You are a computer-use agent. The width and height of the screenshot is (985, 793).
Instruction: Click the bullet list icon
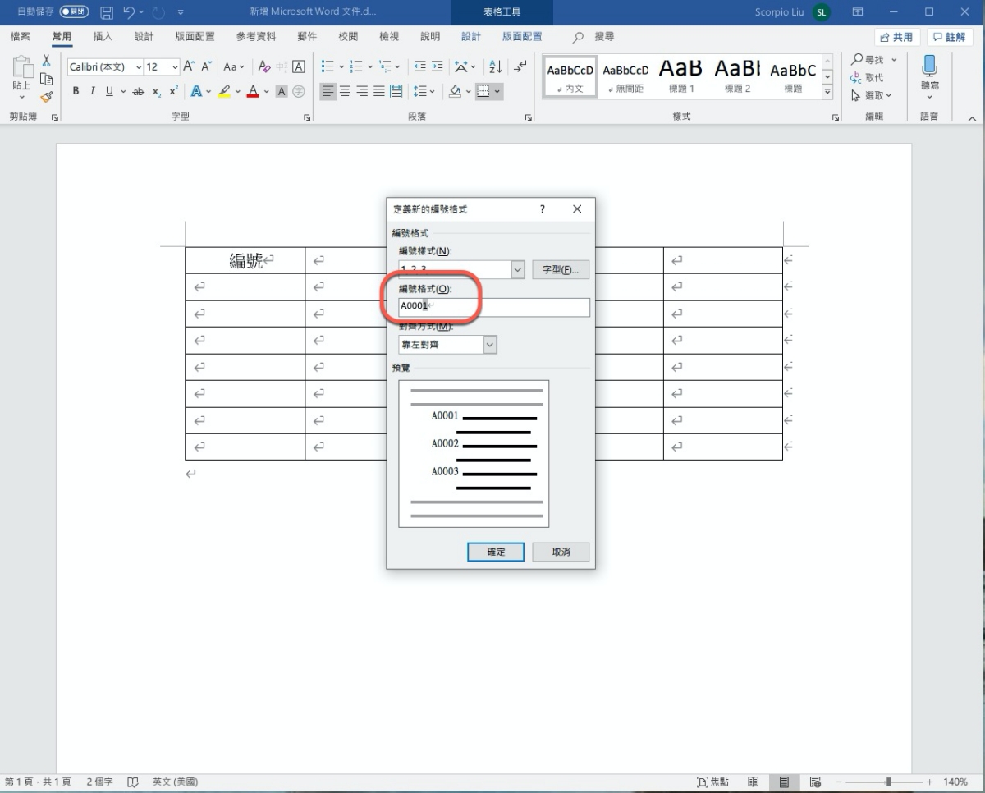[x=328, y=66]
